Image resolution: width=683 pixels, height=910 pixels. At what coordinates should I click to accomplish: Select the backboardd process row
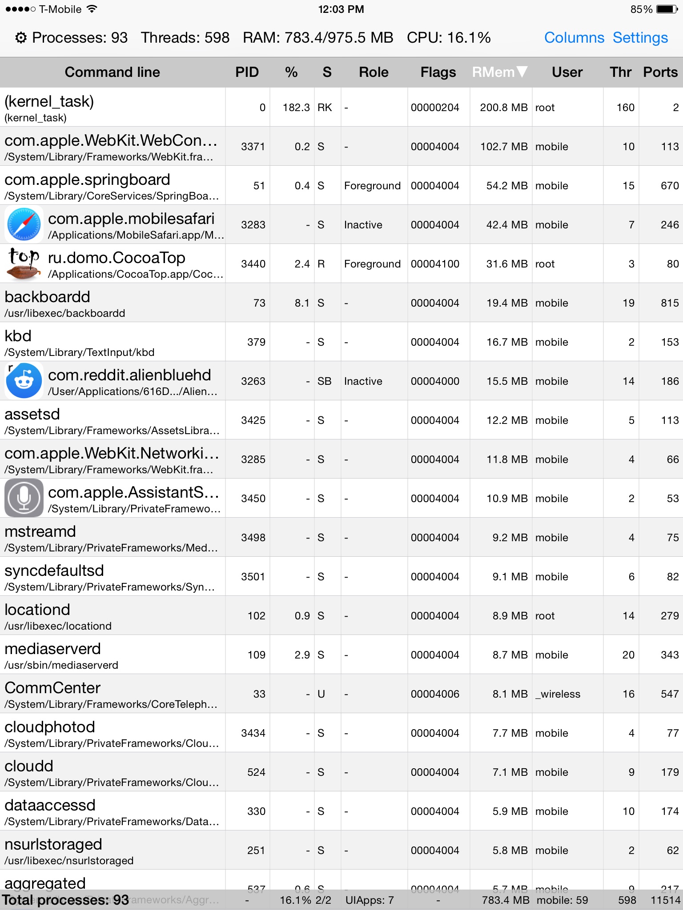click(x=113, y=303)
